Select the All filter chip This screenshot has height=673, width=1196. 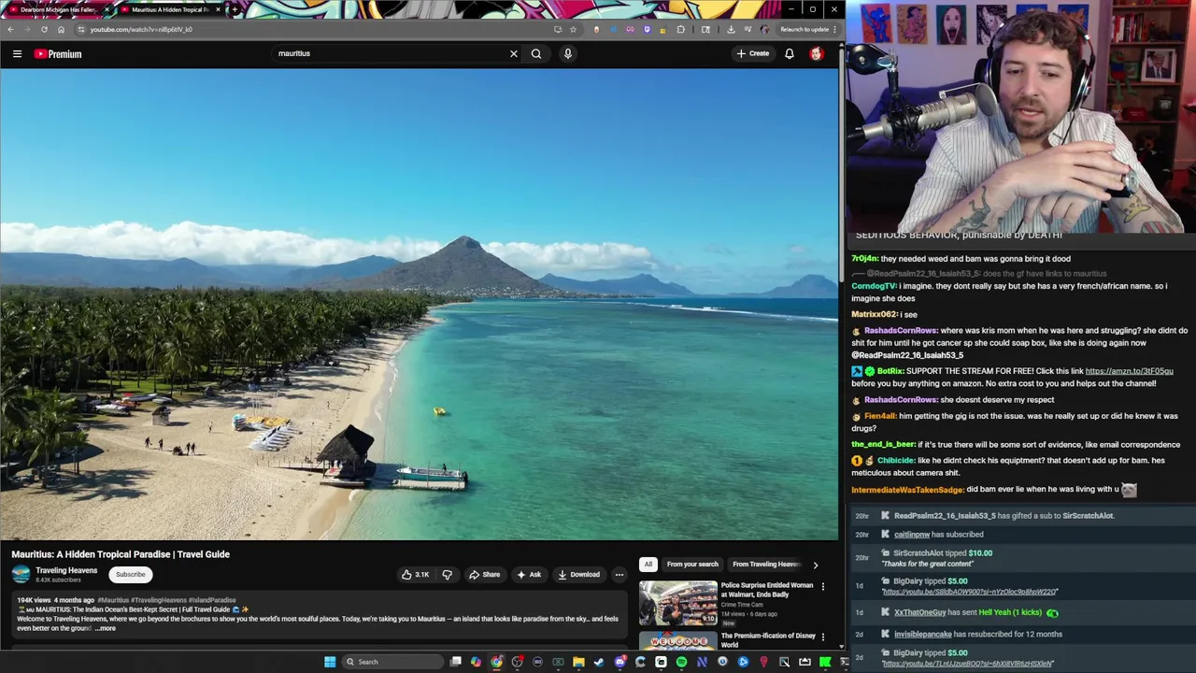648,564
